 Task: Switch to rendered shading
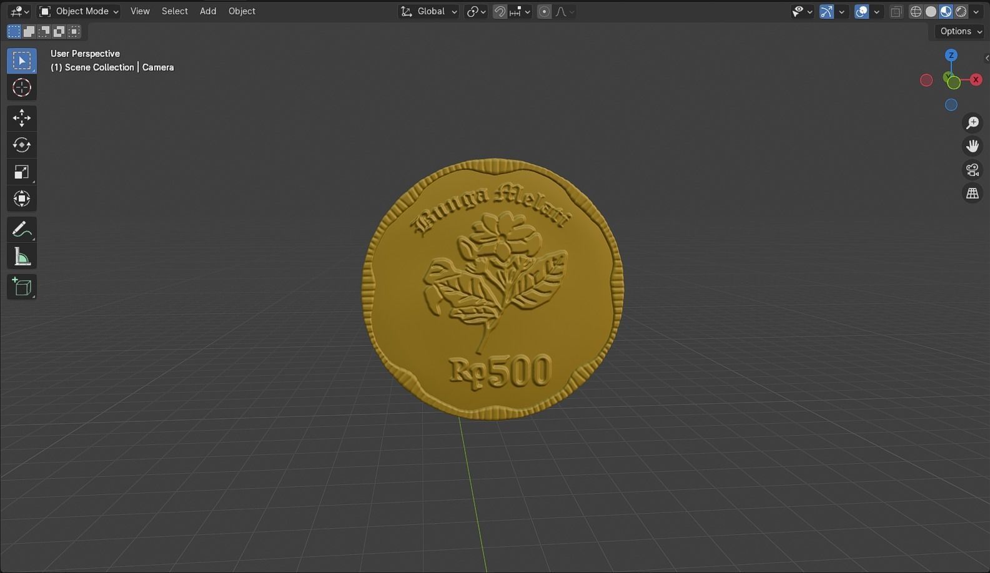click(x=961, y=11)
